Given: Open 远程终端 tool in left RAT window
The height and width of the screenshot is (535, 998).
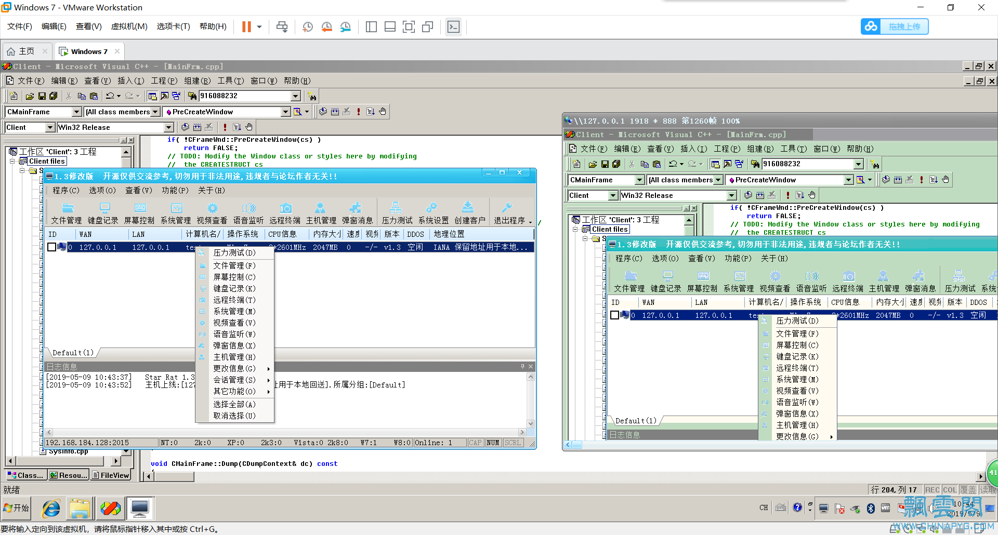Looking at the screenshot, I should pyautogui.click(x=285, y=213).
